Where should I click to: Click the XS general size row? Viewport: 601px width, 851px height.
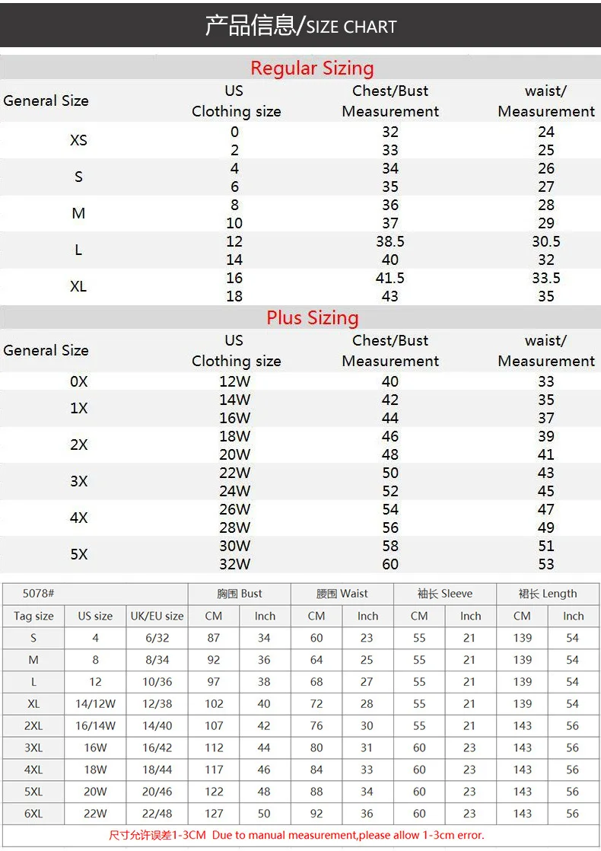click(300, 141)
